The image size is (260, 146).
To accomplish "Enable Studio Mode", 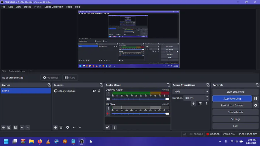I will (x=235, y=112).
